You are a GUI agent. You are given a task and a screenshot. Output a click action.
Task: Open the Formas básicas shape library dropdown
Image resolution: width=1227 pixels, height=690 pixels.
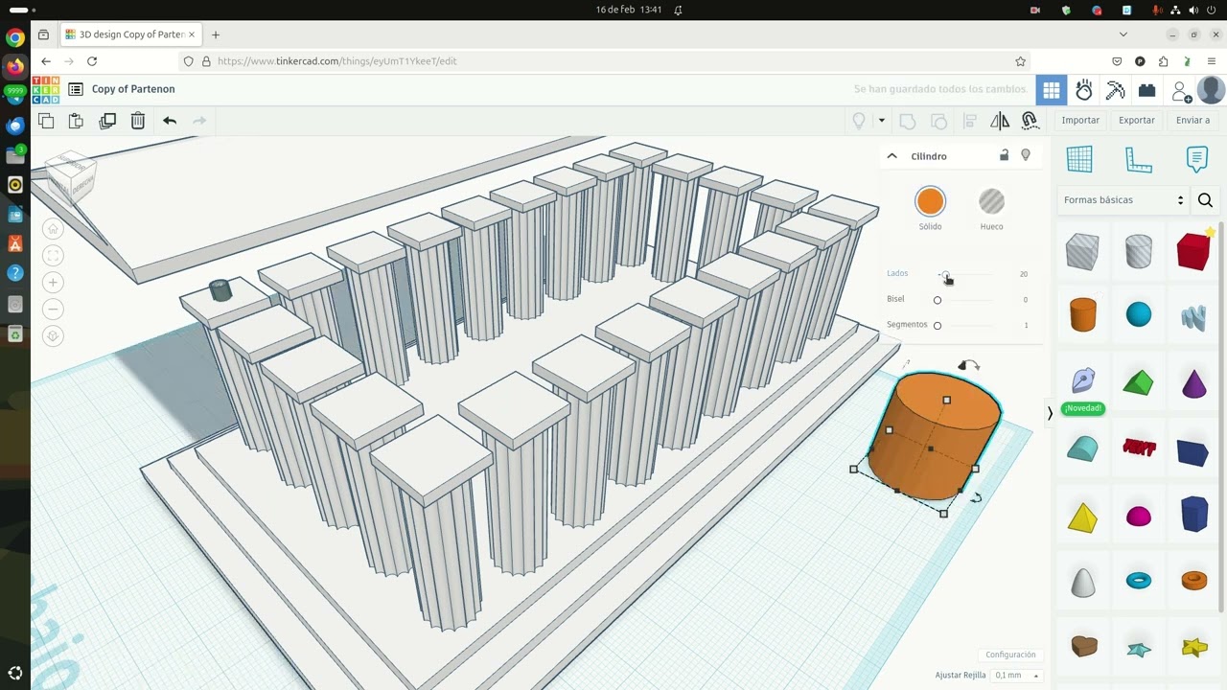point(1123,200)
